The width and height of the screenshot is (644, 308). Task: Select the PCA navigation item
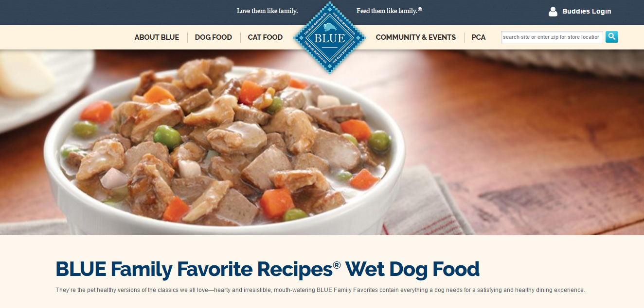(479, 37)
